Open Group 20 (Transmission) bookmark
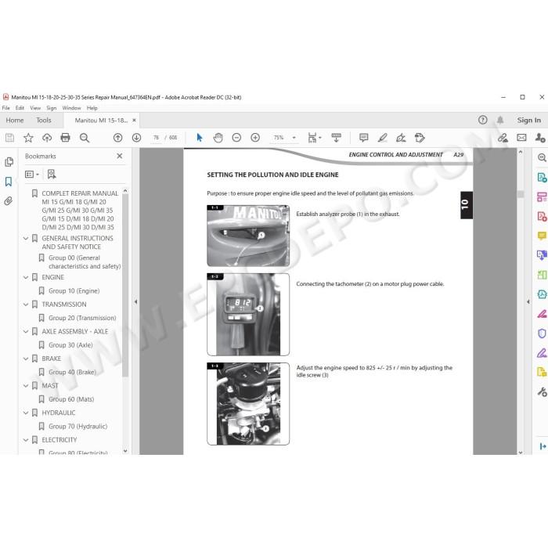The image size is (548, 548). (x=82, y=318)
